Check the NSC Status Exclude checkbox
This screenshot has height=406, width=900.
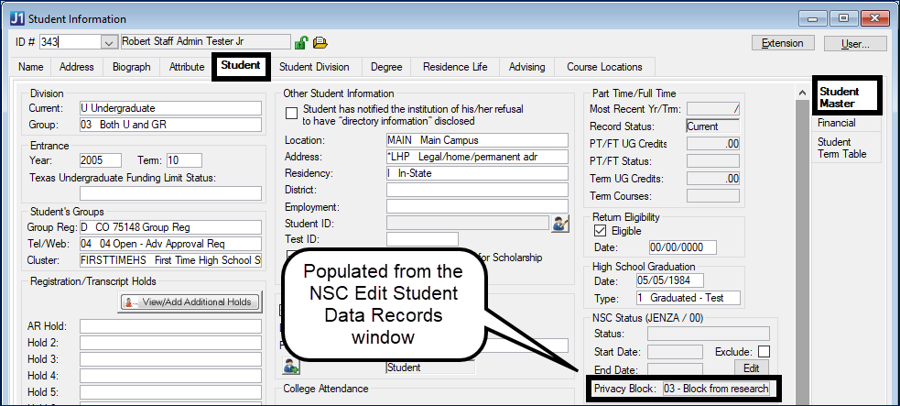coord(764,352)
